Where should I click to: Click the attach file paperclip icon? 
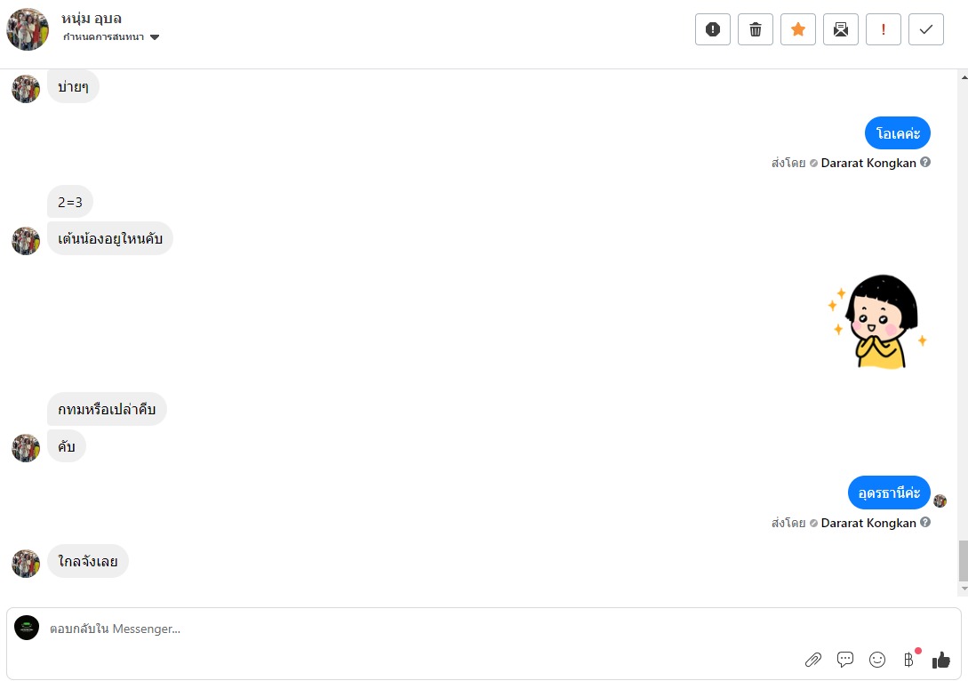pyautogui.click(x=812, y=660)
